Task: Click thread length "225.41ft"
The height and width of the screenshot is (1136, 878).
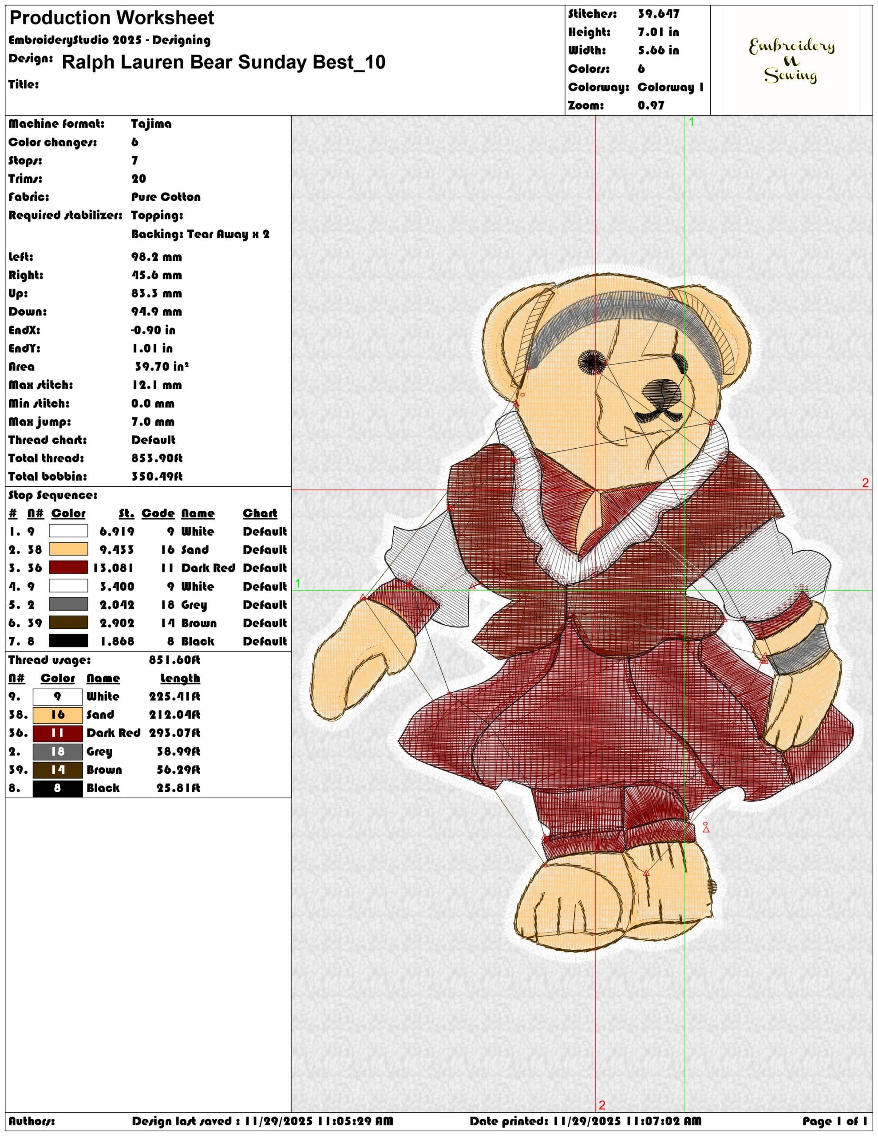Action: pos(174,697)
